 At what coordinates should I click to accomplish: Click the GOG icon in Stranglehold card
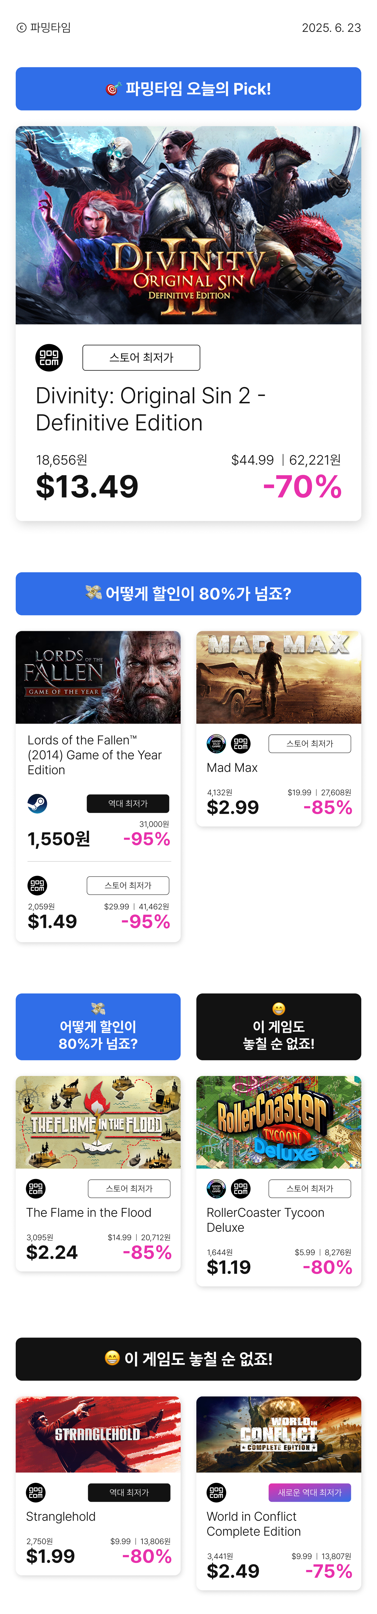(x=36, y=1492)
